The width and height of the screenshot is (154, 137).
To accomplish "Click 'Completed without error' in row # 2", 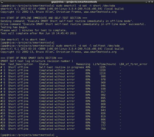I will click(x=57, y=70).
